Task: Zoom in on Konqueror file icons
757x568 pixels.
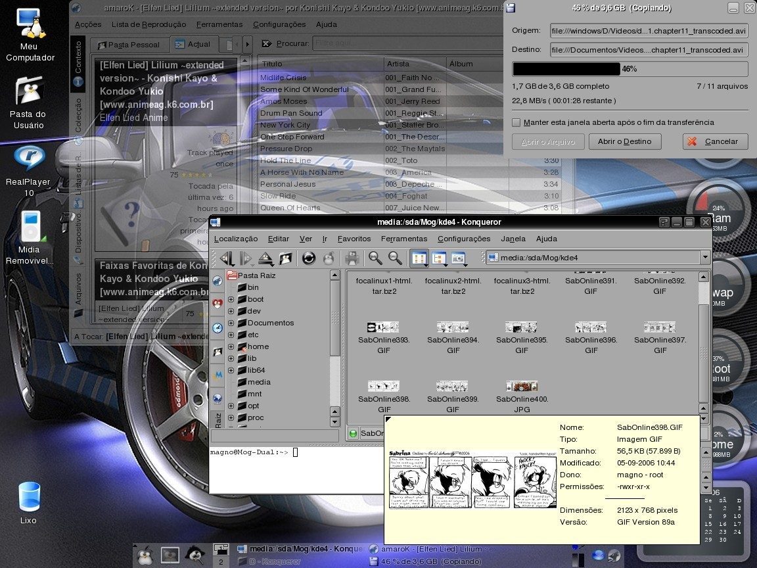Action: click(375, 258)
